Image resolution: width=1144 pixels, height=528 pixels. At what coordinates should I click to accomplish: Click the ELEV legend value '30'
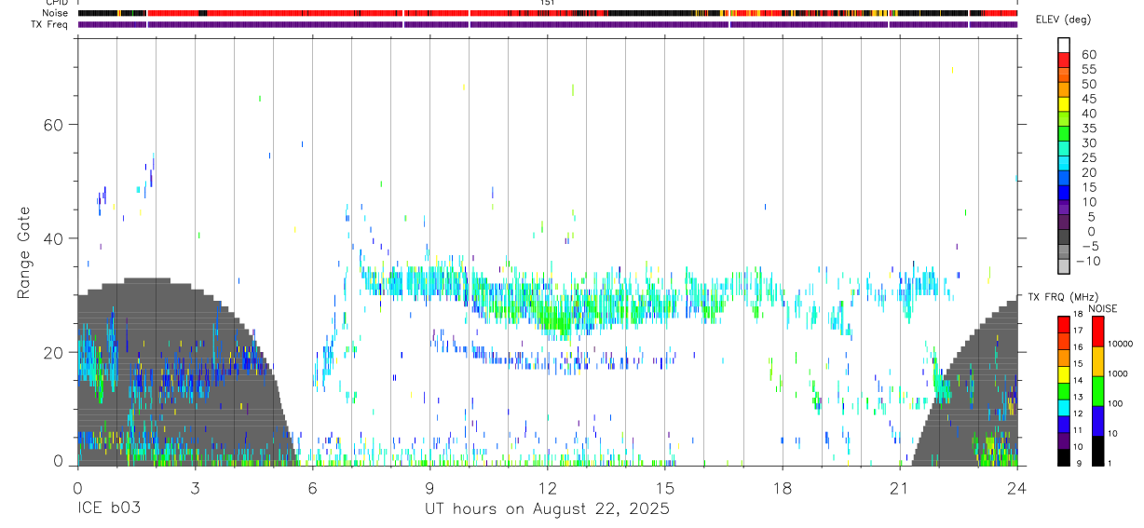coord(1088,143)
